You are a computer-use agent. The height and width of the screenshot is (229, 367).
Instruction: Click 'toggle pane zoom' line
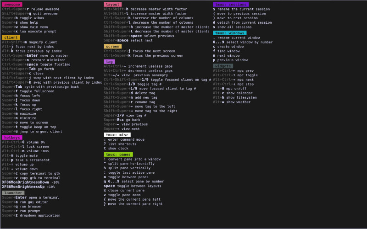point(122,195)
